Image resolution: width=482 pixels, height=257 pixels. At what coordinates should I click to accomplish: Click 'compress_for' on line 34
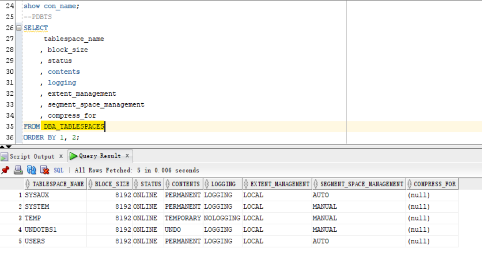tap(72, 116)
